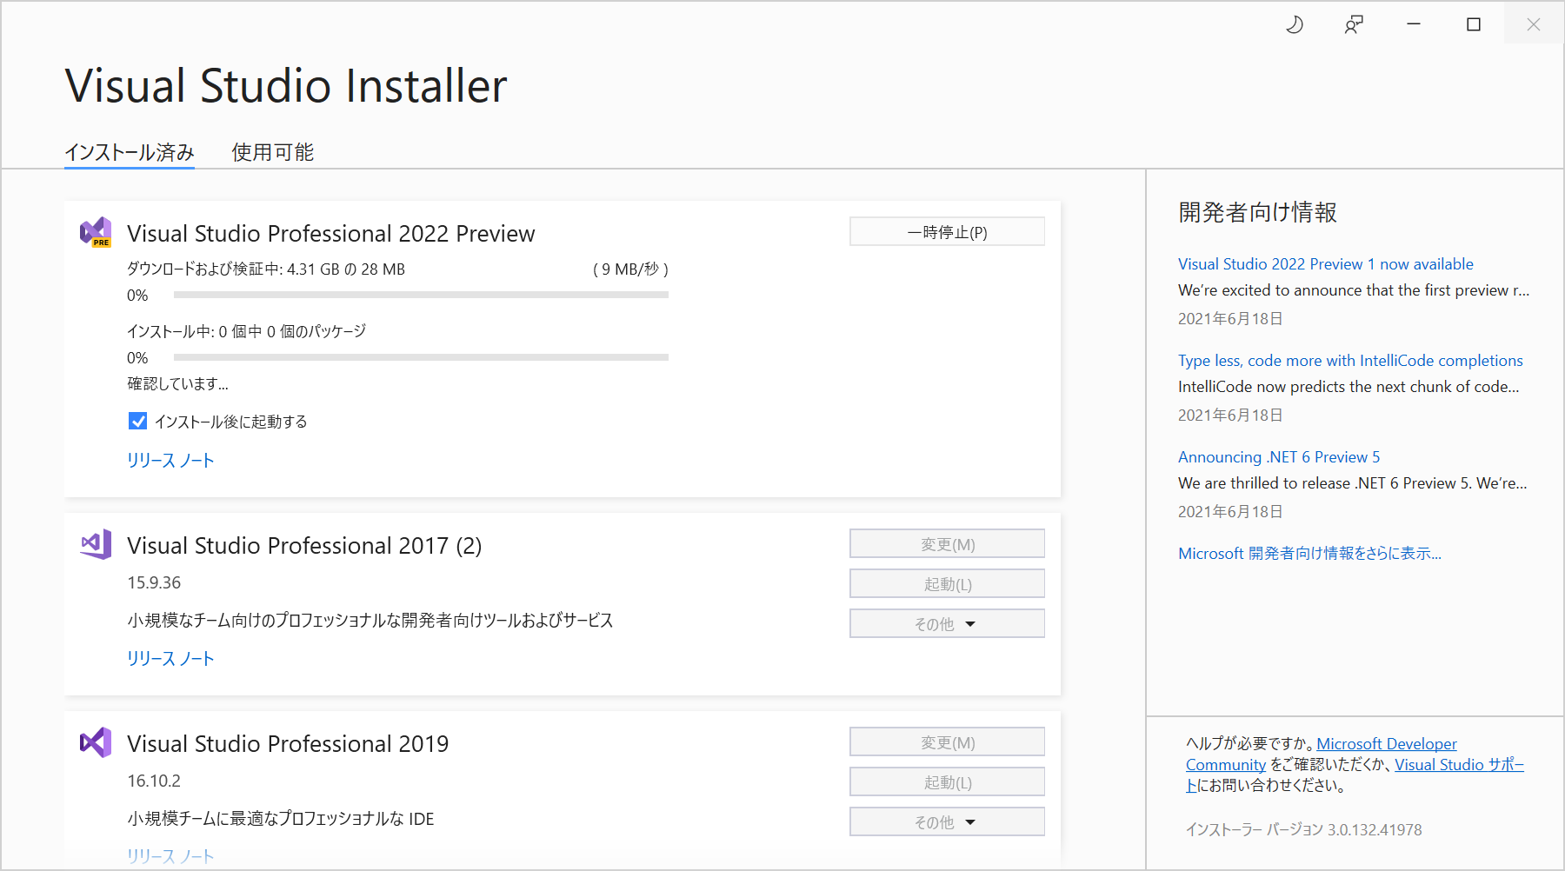Open リリース ノート for Visual Studio 2019
The image size is (1565, 871).
(x=170, y=856)
